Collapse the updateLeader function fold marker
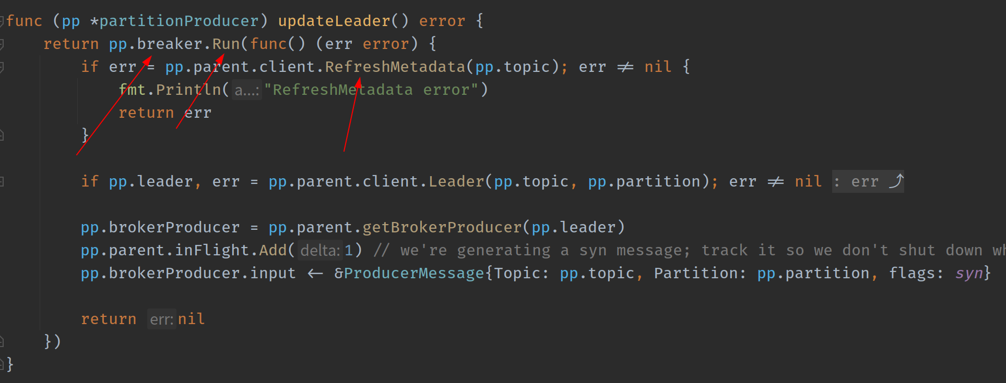1006x383 pixels. tap(2, 21)
